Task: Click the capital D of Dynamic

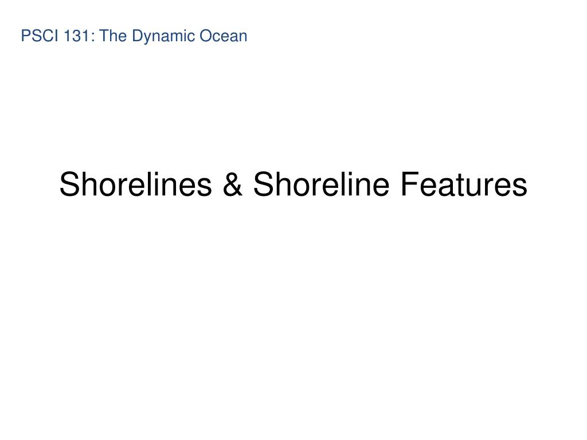Action: pyautogui.click(x=138, y=36)
